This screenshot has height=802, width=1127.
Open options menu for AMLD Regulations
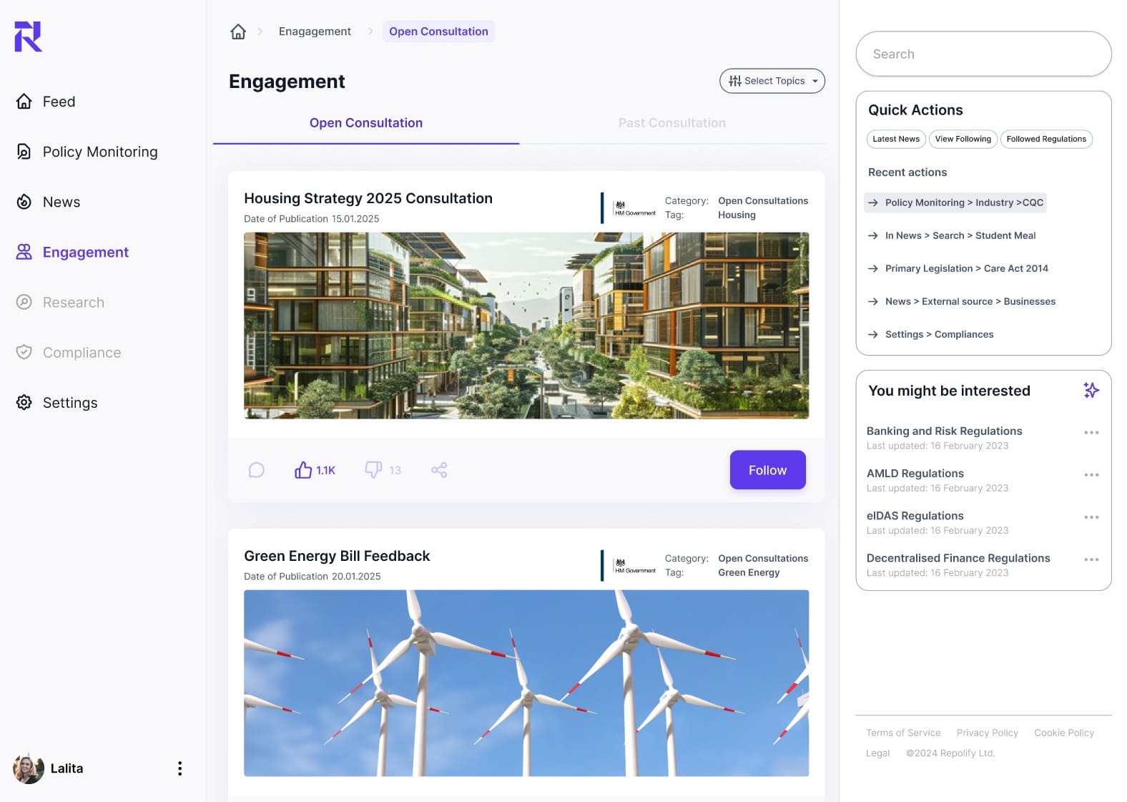coord(1091,474)
